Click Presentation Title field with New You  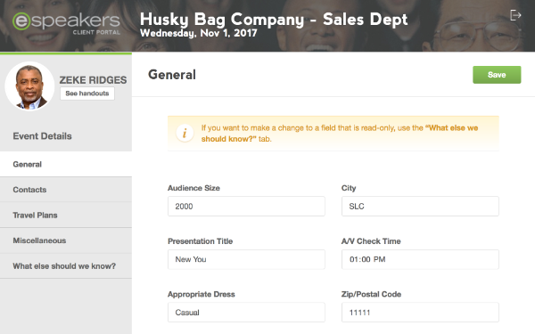tap(246, 259)
